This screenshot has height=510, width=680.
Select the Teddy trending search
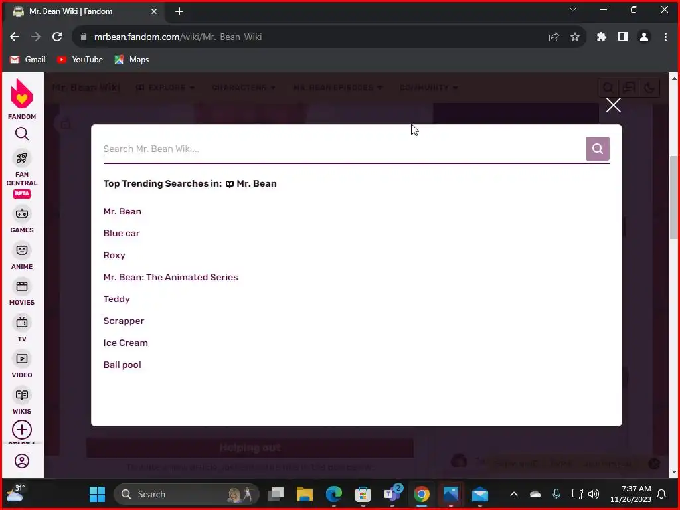pos(117,299)
